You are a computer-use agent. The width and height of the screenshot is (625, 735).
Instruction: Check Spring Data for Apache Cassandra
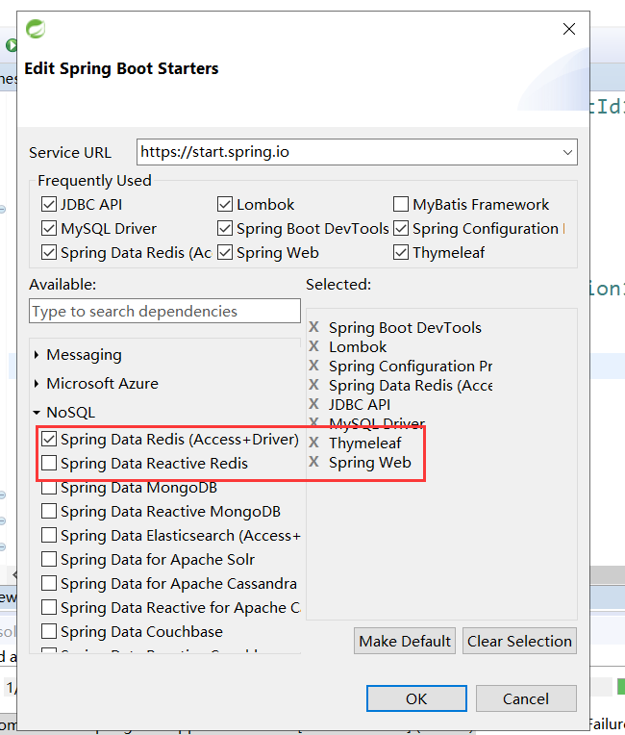coord(49,583)
